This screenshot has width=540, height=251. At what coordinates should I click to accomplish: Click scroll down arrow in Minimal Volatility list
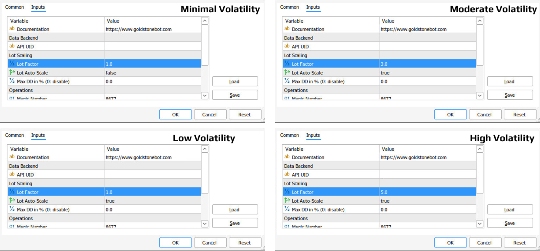[205, 95]
